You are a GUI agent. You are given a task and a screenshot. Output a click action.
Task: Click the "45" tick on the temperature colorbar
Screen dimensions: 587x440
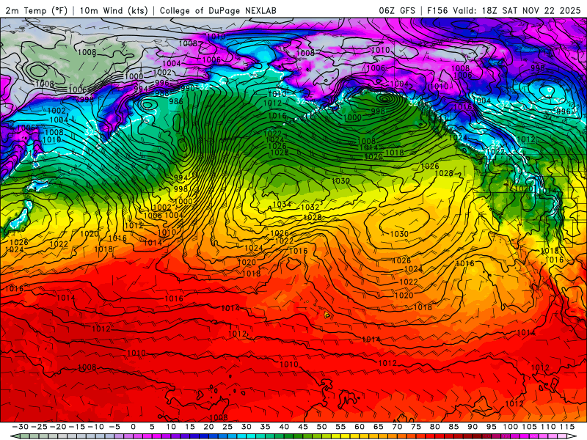click(303, 427)
